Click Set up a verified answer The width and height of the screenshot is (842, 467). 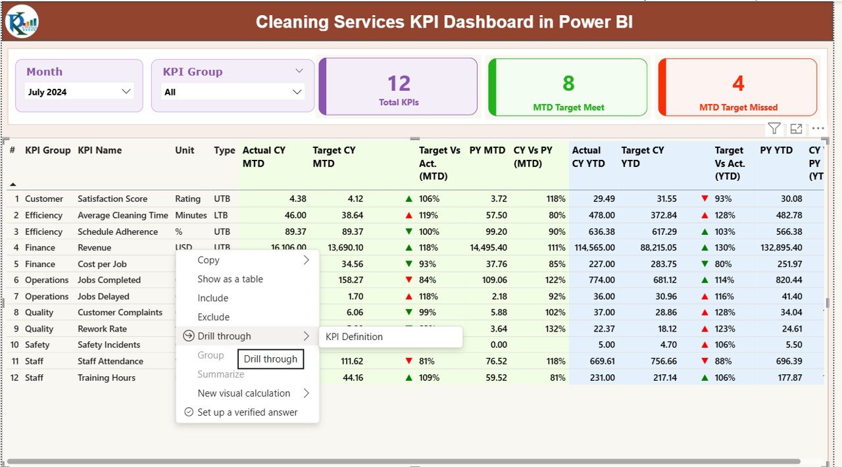point(247,412)
